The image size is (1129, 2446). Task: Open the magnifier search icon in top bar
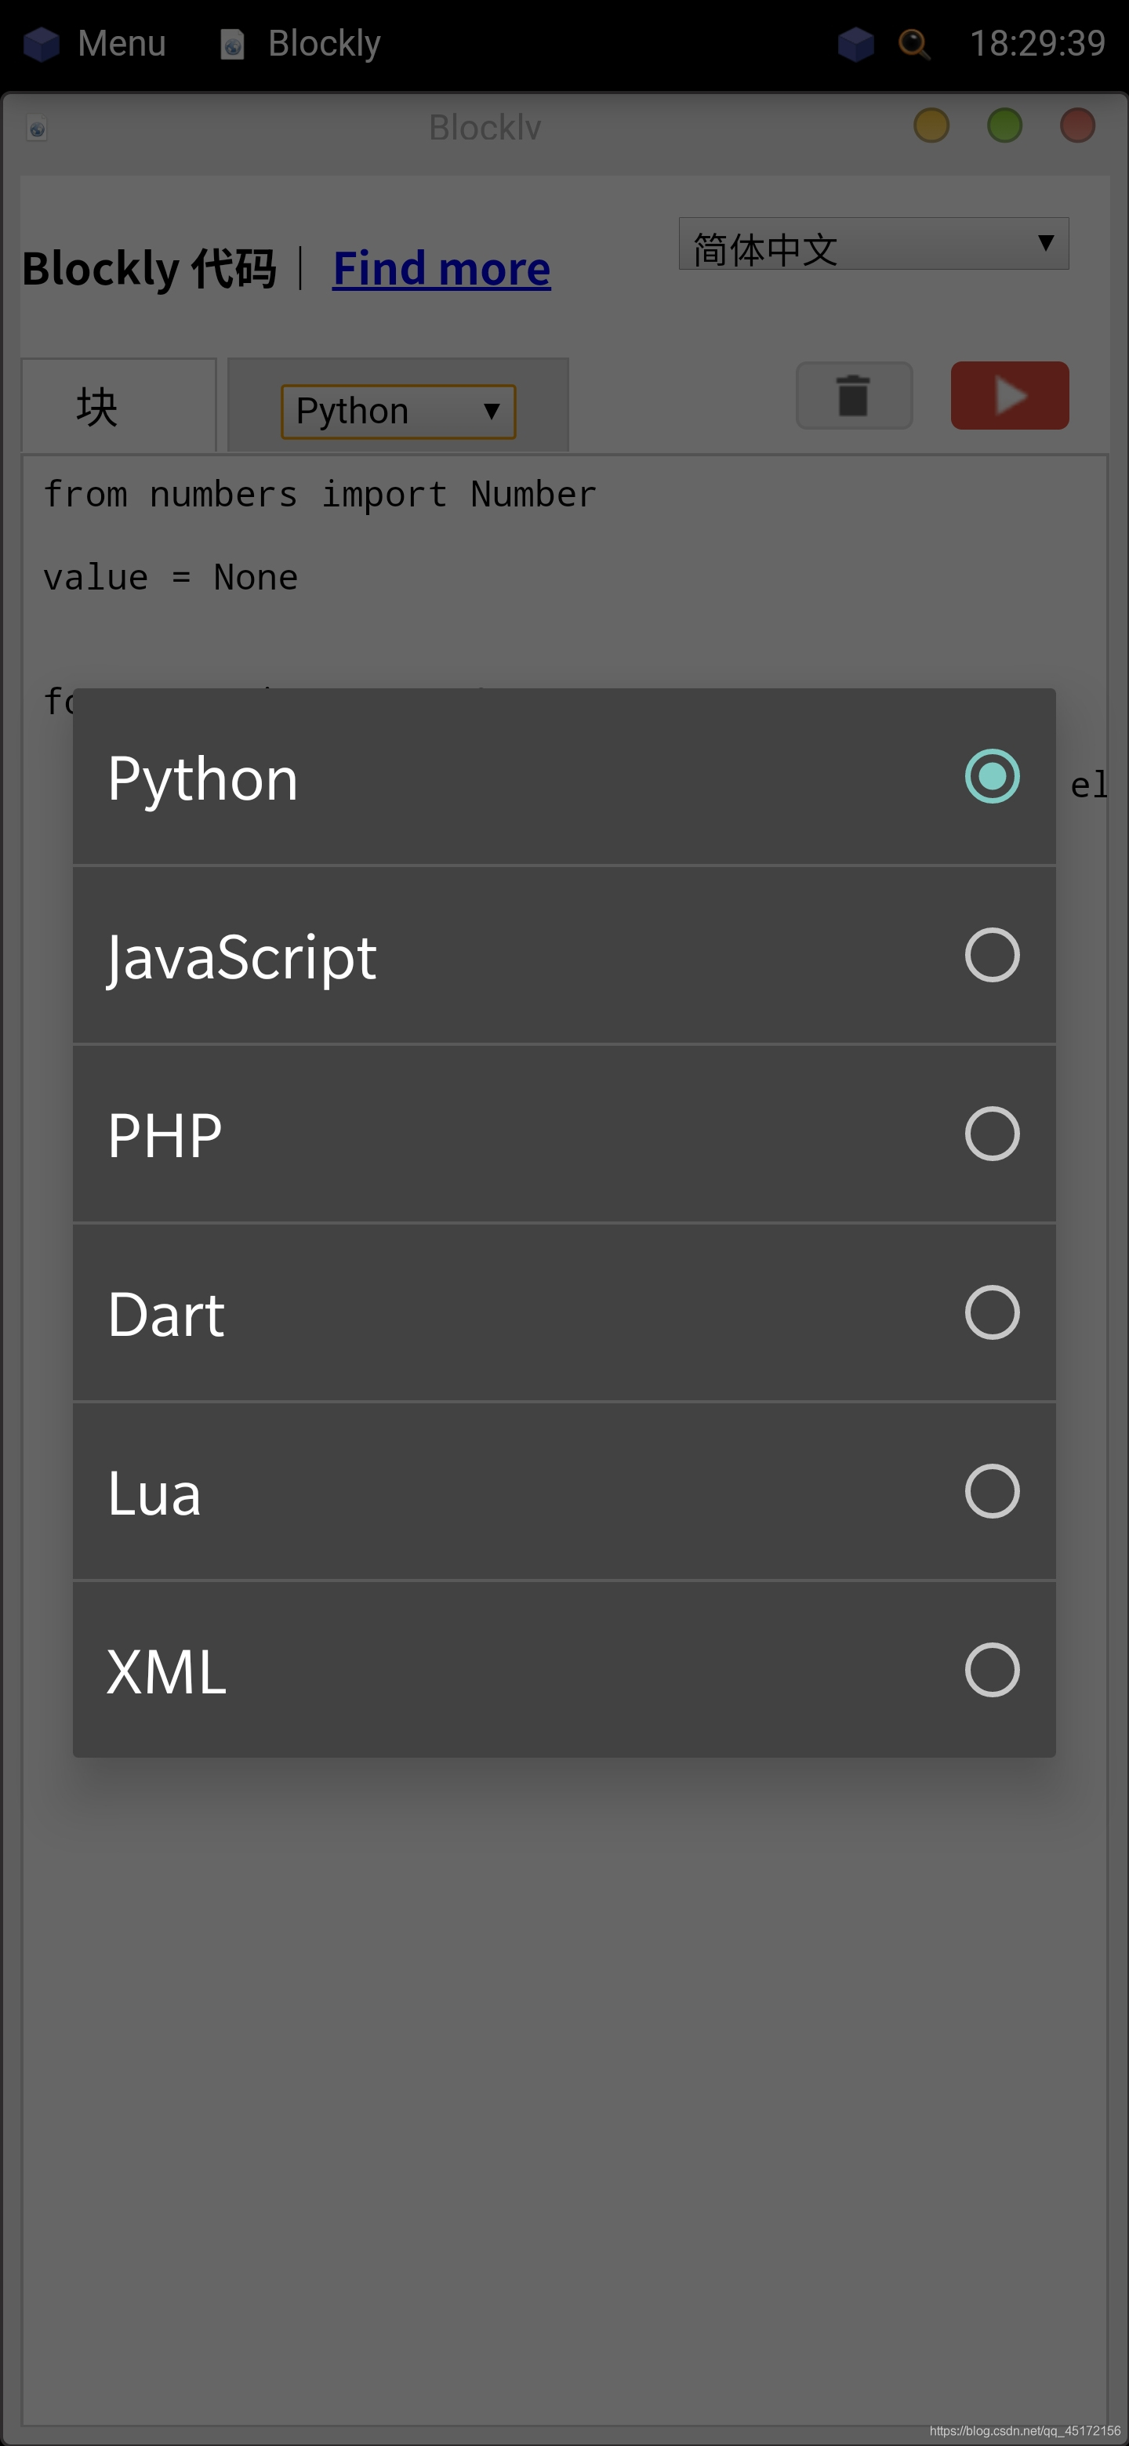913,44
